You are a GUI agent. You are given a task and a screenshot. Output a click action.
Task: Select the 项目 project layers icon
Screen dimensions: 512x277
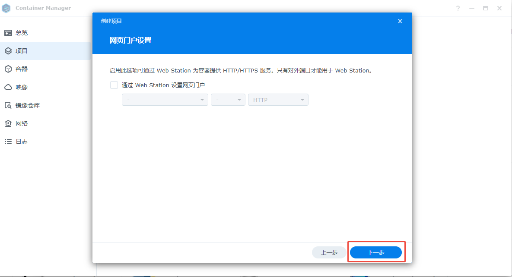tap(8, 51)
